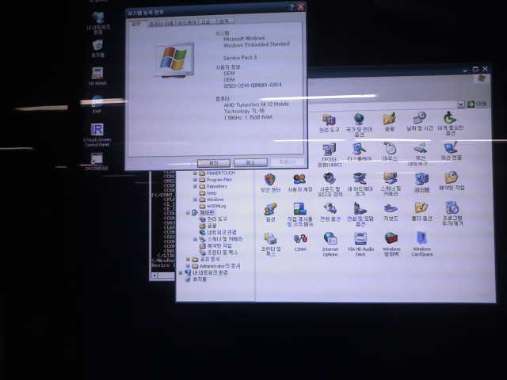Select the IrTouch Screen Control Panel desktop icon
Image resolution: width=507 pixels, height=380 pixels.
click(x=97, y=135)
